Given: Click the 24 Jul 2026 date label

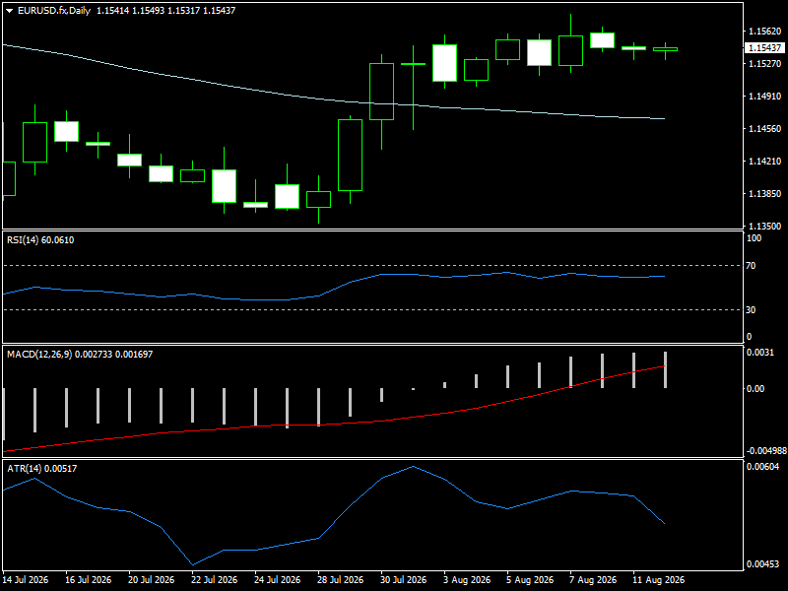Looking at the screenshot, I should 277,580.
